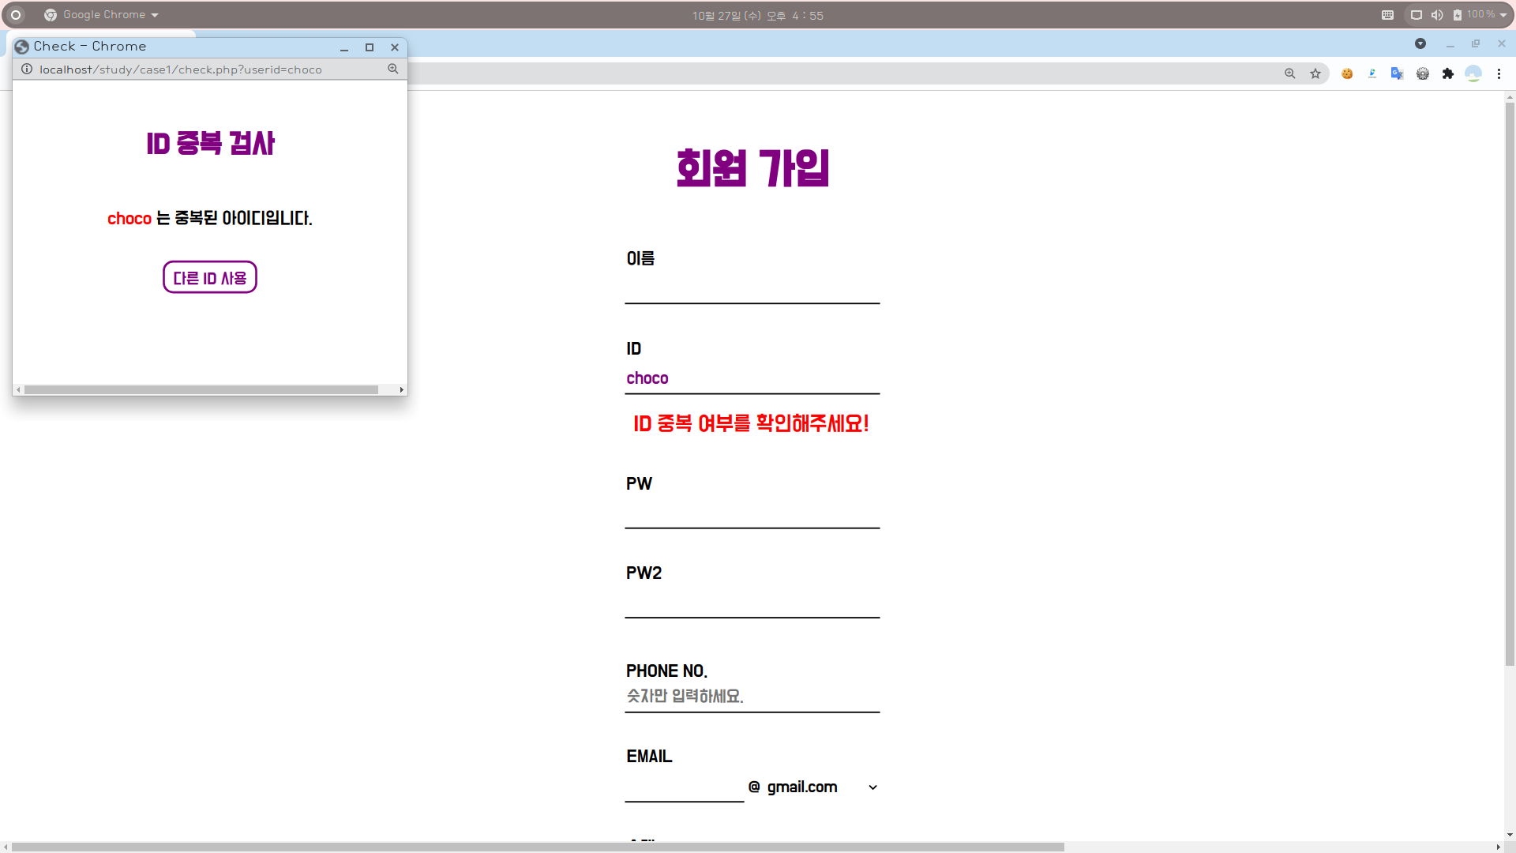Click the bookmark star icon

point(1315,73)
